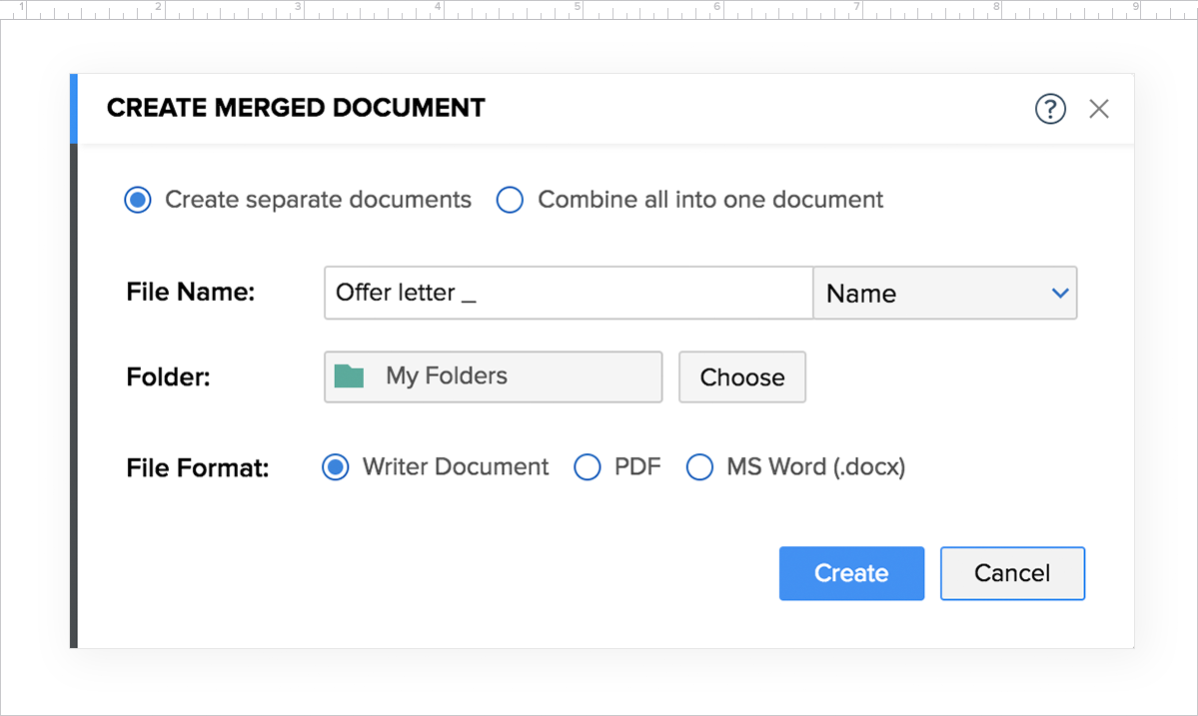Screen dimensions: 1198x716
Task: Click the green folder icon beside My Folders
Action: point(349,376)
